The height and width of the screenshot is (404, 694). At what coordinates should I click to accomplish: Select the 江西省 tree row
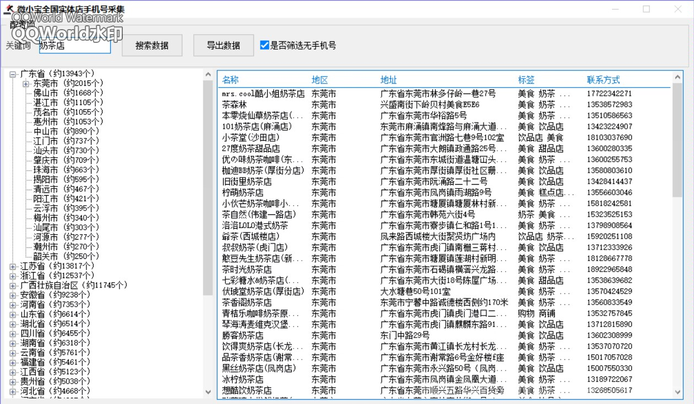pyautogui.click(x=55, y=372)
